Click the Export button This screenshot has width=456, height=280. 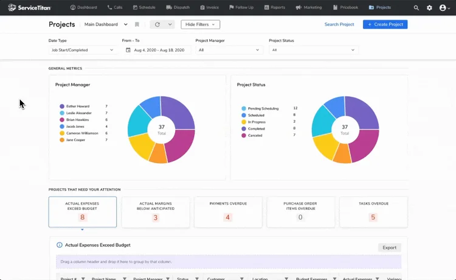[389, 248]
